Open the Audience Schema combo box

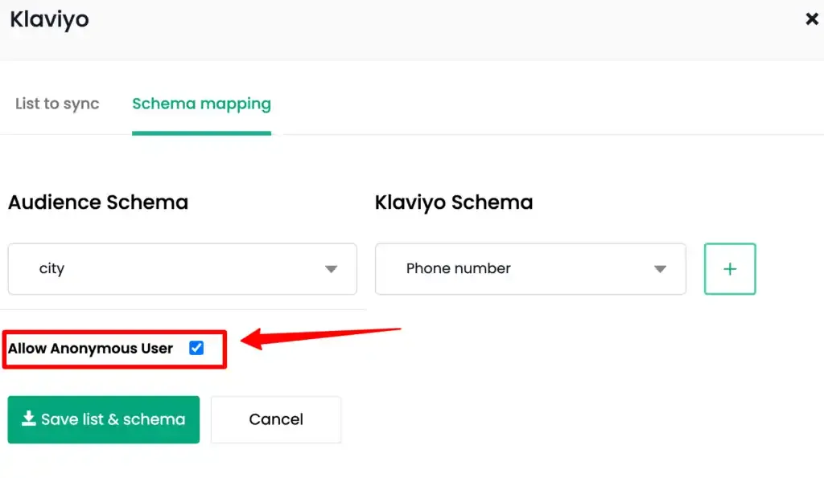pyautogui.click(x=183, y=268)
